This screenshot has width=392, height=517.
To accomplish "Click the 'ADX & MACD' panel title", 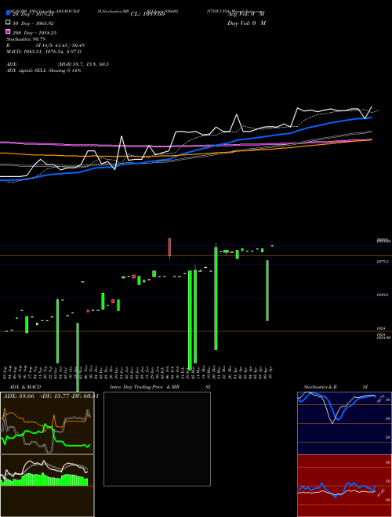I will pos(25,387).
